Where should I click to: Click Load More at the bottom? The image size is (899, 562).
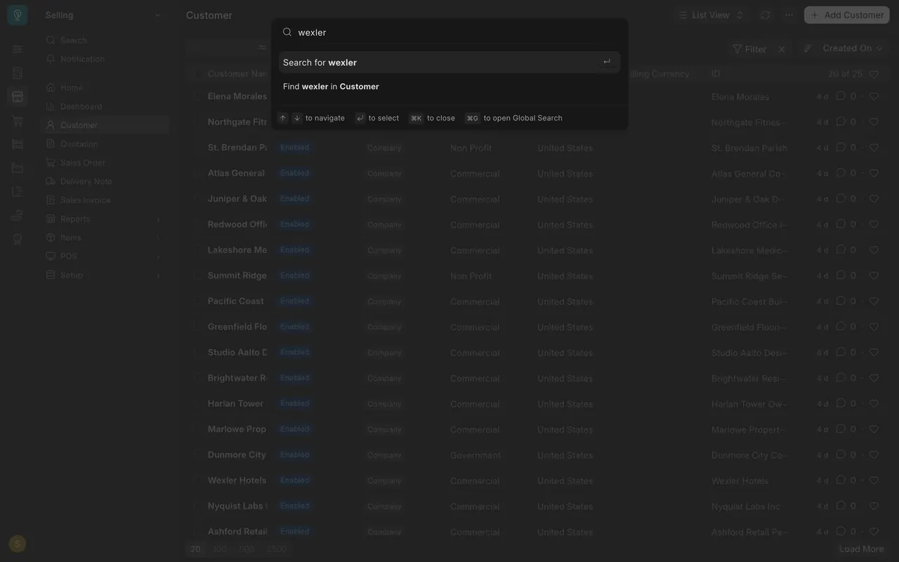[861, 549]
